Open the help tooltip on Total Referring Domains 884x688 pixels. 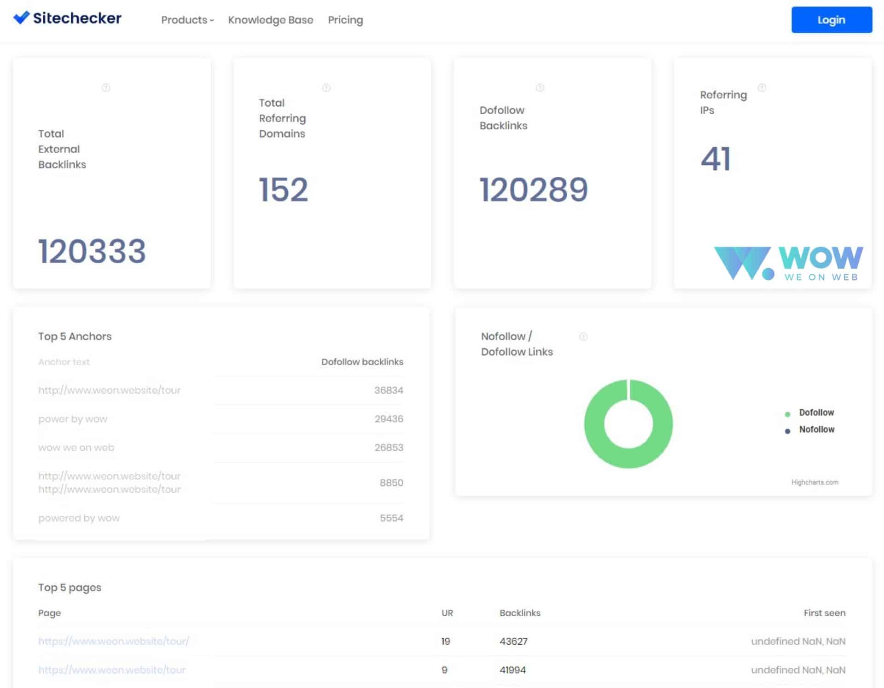point(327,87)
